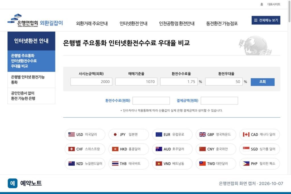This screenshot has width=291, height=194.
Task: Click the 환전우대율 input field
Action: point(224,82)
